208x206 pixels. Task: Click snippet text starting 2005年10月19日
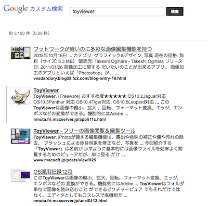[109, 65]
